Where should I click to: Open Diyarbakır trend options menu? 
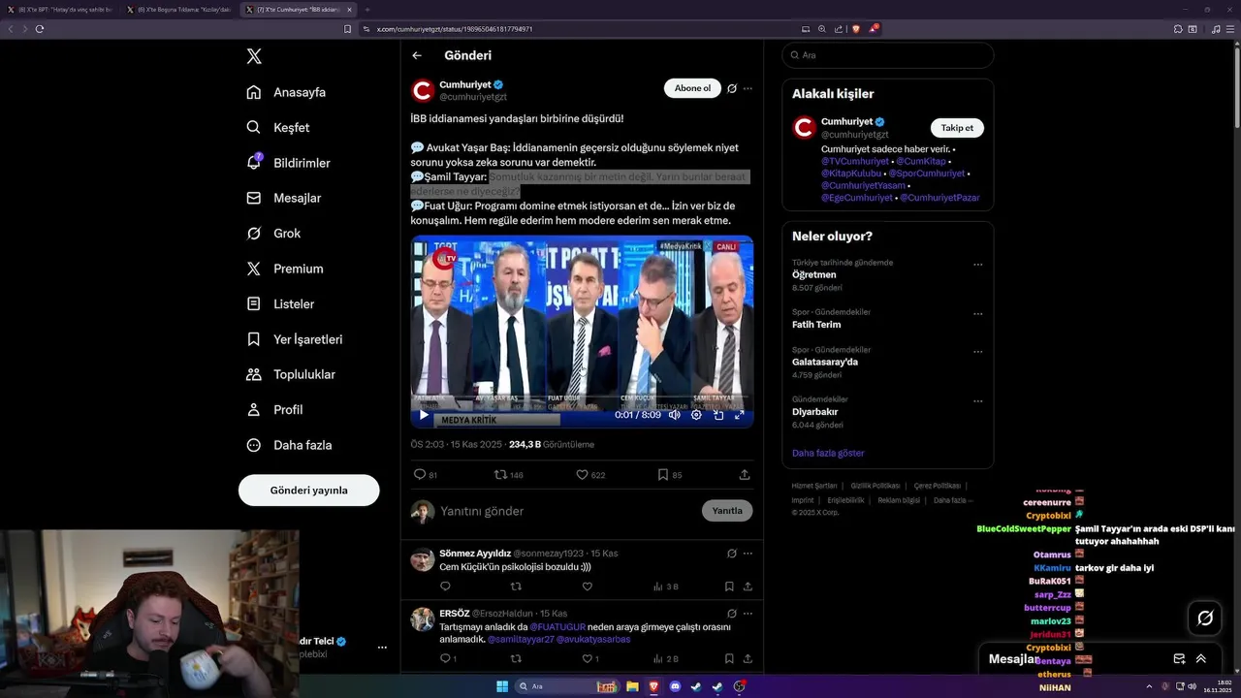tap(977, 400)
